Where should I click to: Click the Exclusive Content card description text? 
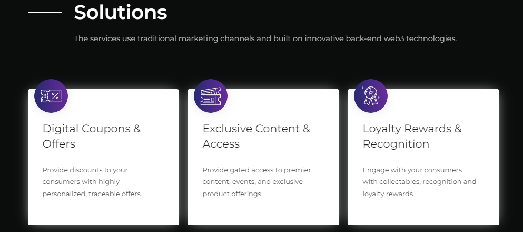pyautogui.click(x=256, y=182)
